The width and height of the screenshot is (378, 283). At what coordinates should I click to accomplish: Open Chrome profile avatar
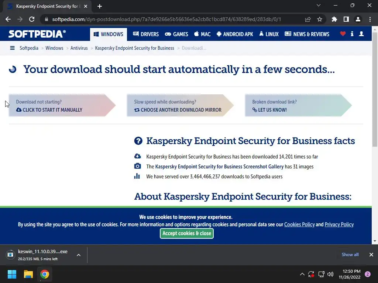pyautogui.click(x=358, y=19)
